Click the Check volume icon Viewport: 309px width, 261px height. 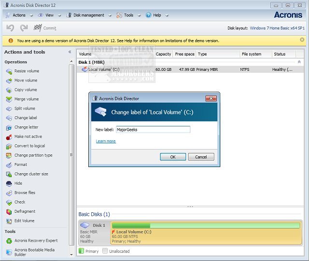point(9,202)
